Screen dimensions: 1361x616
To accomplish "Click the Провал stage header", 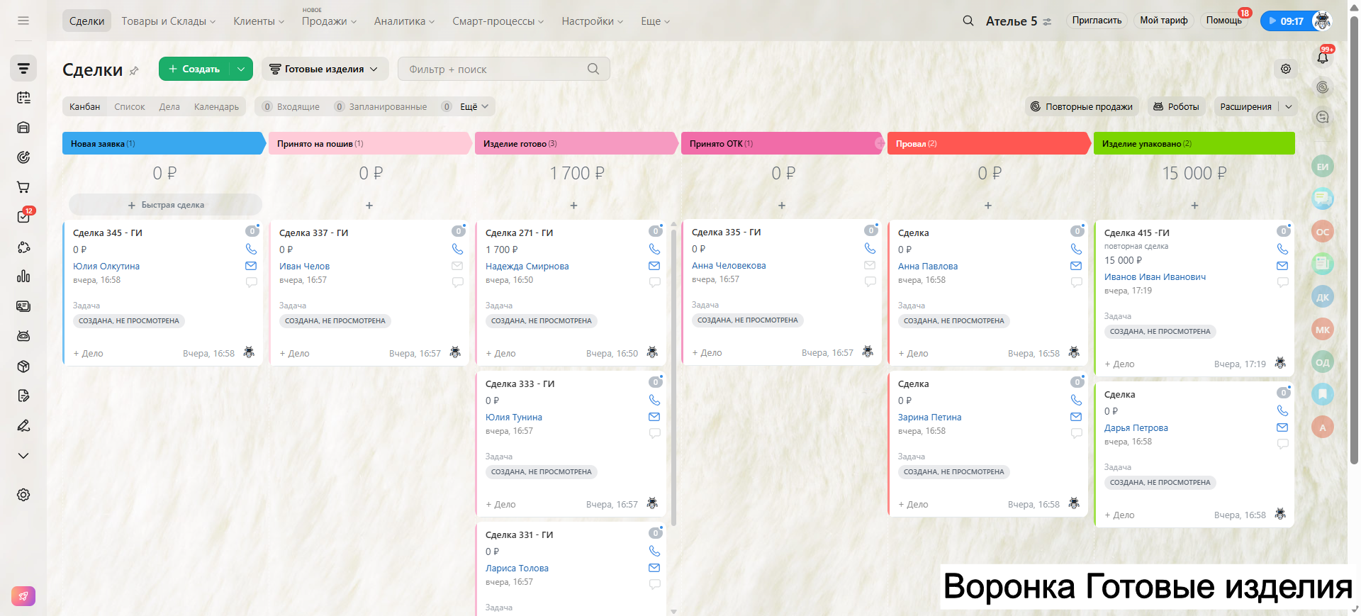I will coord(987,143).
